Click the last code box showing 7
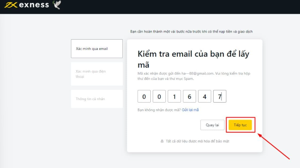The image size is (300, 168). click(x=220, y=96)
